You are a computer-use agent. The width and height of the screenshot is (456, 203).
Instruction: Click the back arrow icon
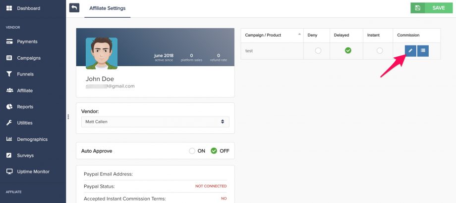click(x=74, y=8)
